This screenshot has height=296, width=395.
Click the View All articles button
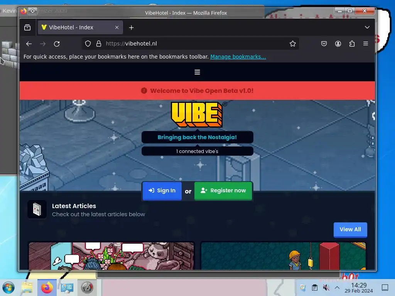(350, 230)
